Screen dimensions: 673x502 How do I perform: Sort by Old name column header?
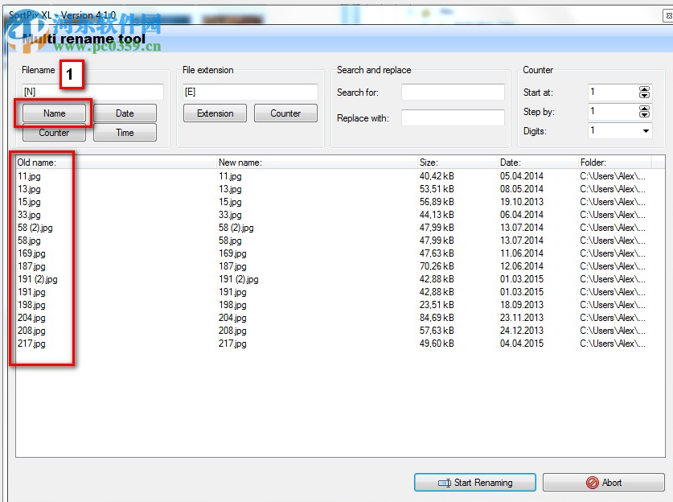coord(116,163)
